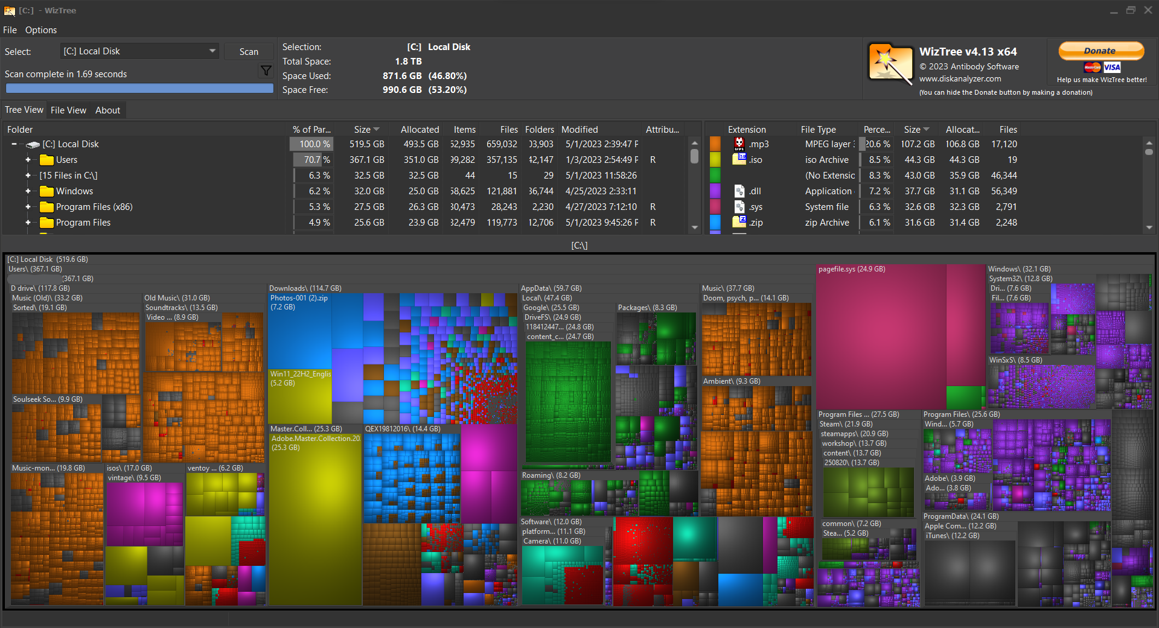
Task: Select the .zip archive icon
Action: pyautogui.click(x=739, y=222)
